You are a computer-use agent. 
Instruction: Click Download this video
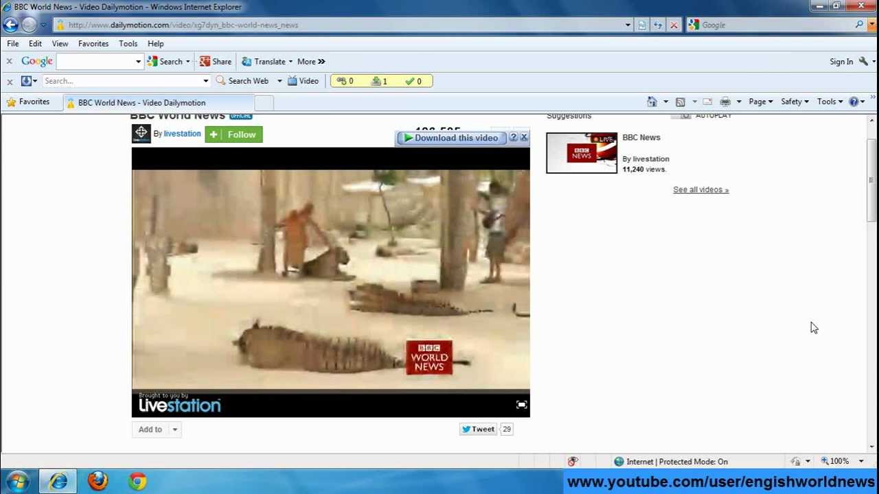pyautogui.click(x=450, y=138)
